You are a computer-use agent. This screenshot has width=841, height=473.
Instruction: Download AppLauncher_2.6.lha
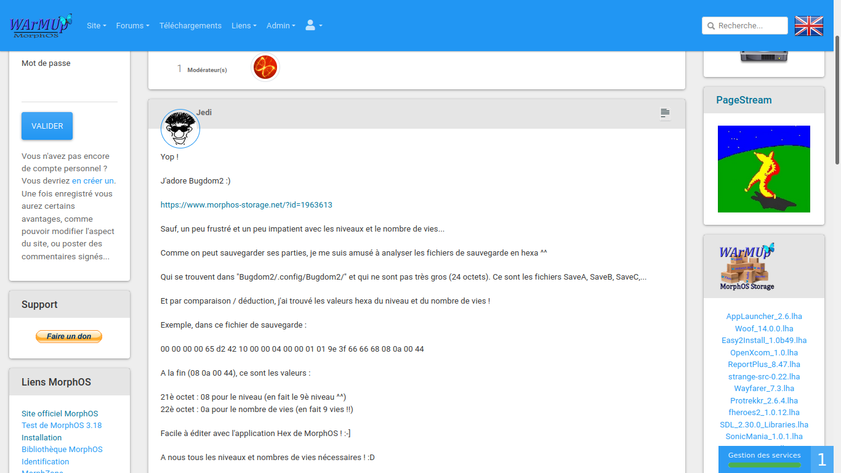tap(764, 317)
